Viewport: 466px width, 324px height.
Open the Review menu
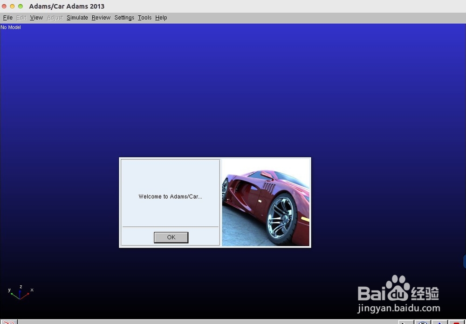[101, 18]
